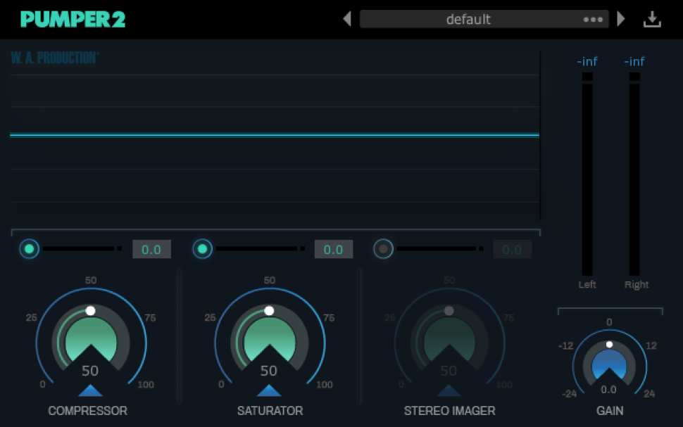Click the COMPRESSOR label
This screenshot has width=683, height=427.
click(x=87, y=411)
